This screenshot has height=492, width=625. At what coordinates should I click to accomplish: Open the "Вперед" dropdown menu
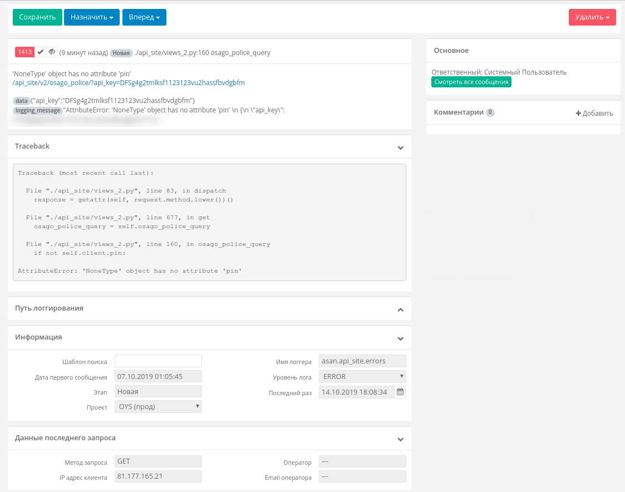coord(144,17)
